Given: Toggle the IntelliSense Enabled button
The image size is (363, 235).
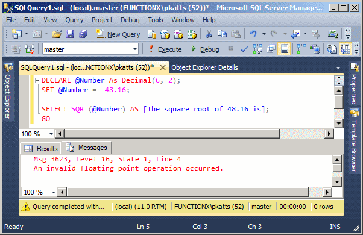Looking at the screenshot, I should coord(284,49).
